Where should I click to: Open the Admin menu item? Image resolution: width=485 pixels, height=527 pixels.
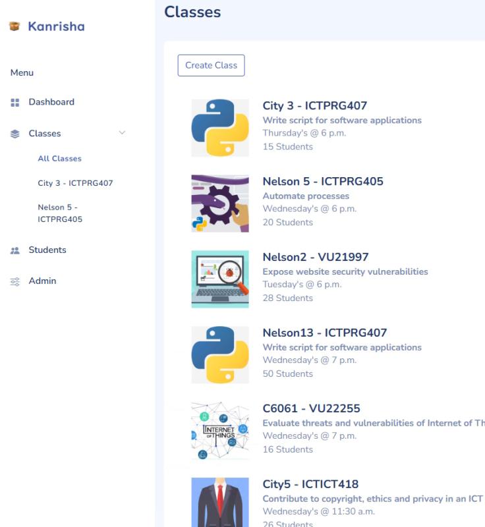click(x=42, y=281)
